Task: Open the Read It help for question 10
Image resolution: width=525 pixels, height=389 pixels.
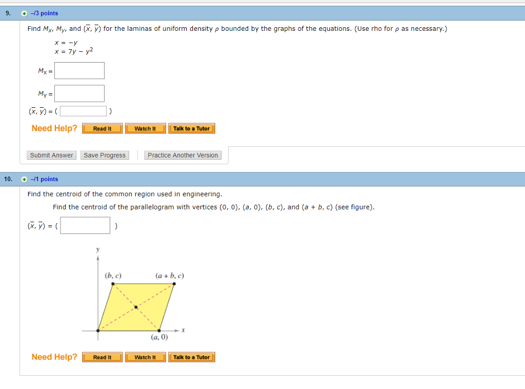Action: click(102, 357)
